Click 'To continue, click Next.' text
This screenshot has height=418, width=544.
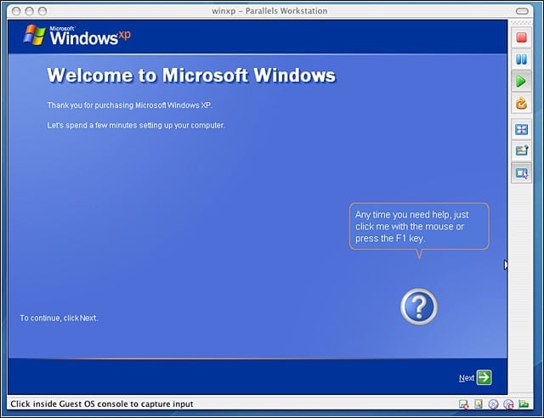tap(59, 318)
